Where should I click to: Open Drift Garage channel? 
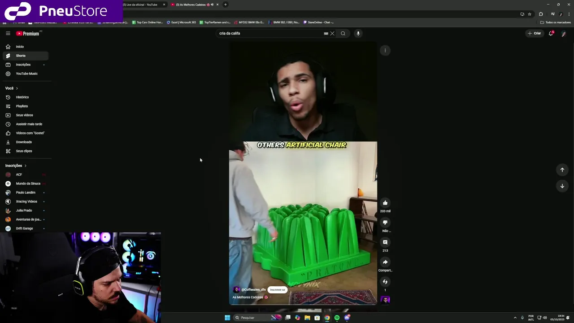tap(25, 228)
